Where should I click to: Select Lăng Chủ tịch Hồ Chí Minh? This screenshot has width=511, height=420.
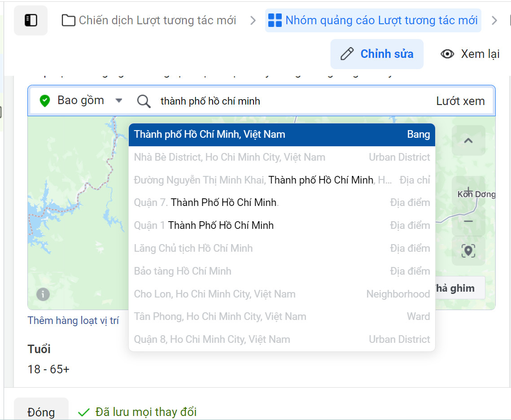pos(282,248)
